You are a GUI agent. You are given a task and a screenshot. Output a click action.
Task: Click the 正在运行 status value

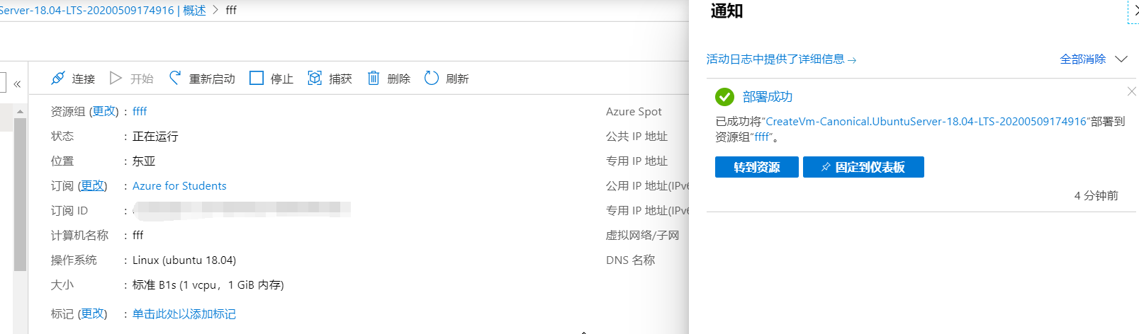[155, 136]
